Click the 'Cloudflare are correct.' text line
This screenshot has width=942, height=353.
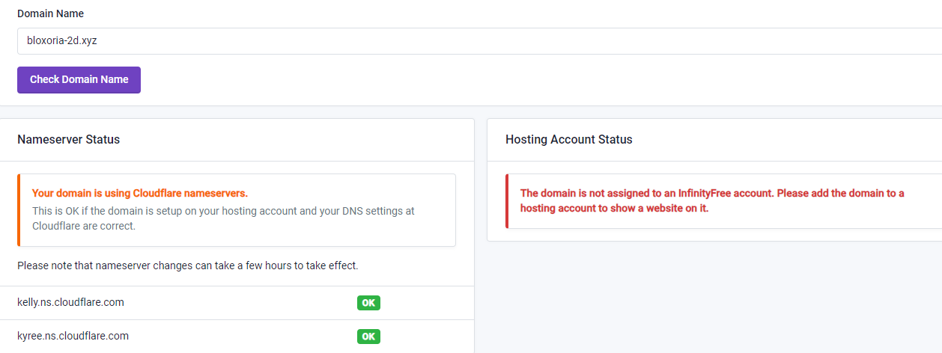click(84, 226)
